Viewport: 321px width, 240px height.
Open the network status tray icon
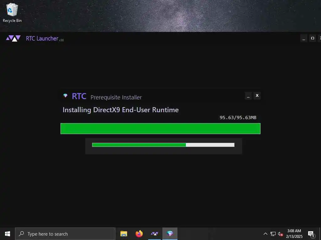[x=273, y=234]
